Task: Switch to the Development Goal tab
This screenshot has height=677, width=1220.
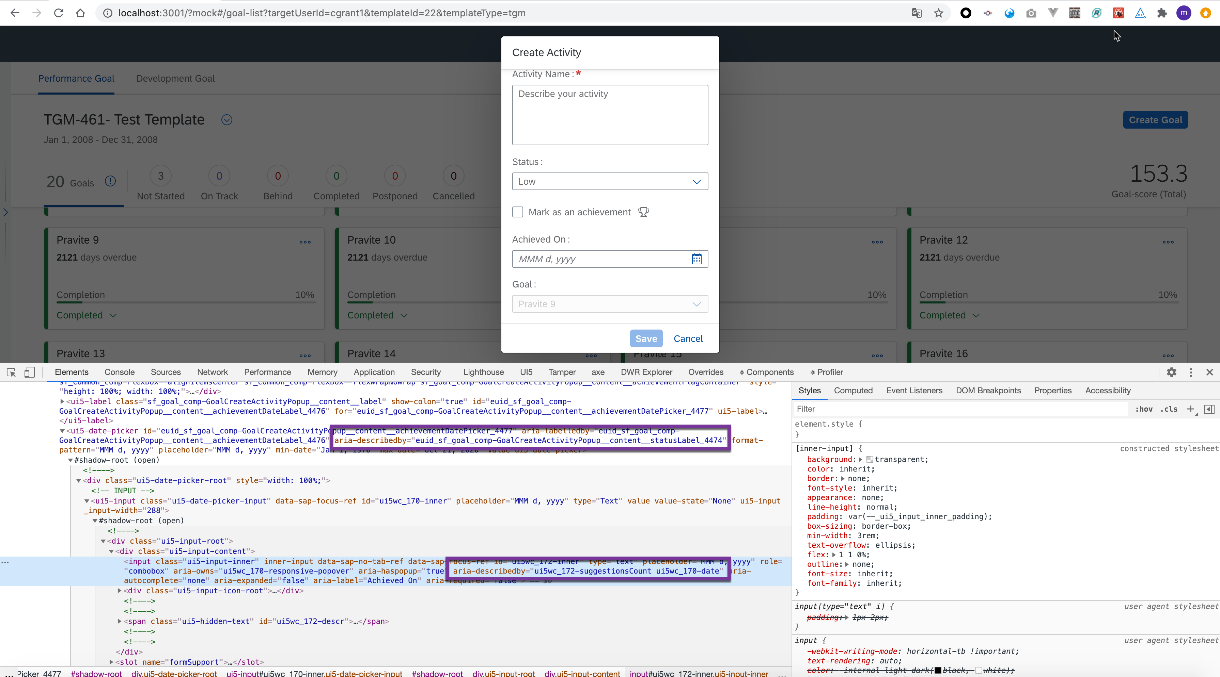Action: [x=175, y=79]
